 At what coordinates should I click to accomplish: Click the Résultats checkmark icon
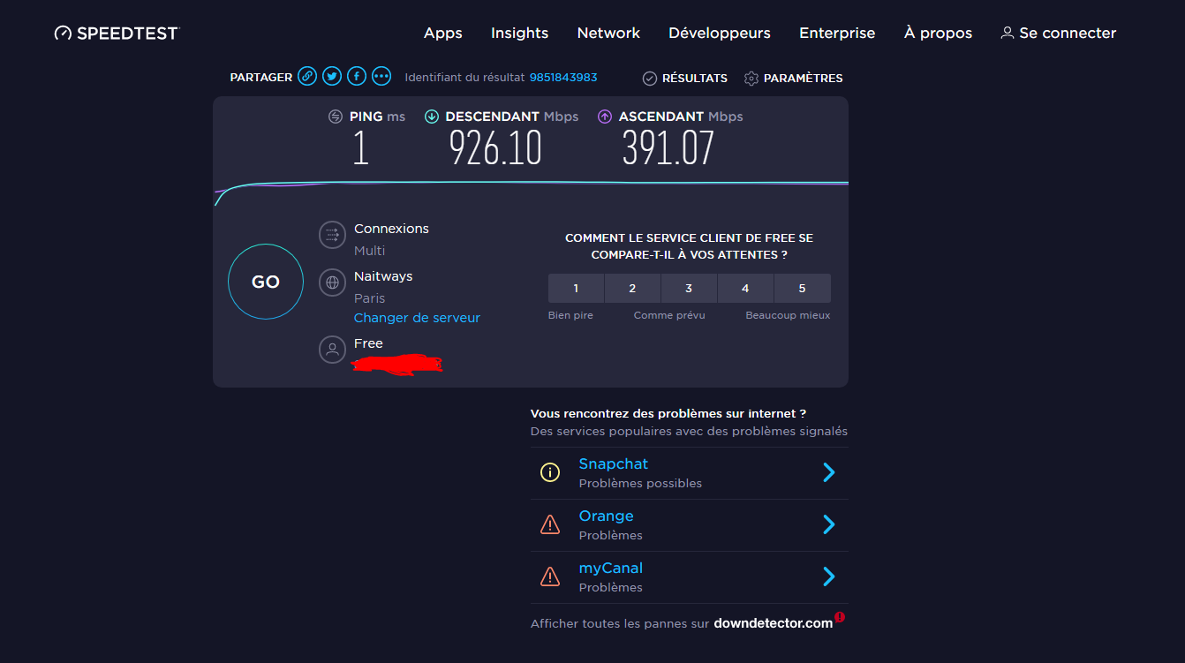(x=650, y=79)
